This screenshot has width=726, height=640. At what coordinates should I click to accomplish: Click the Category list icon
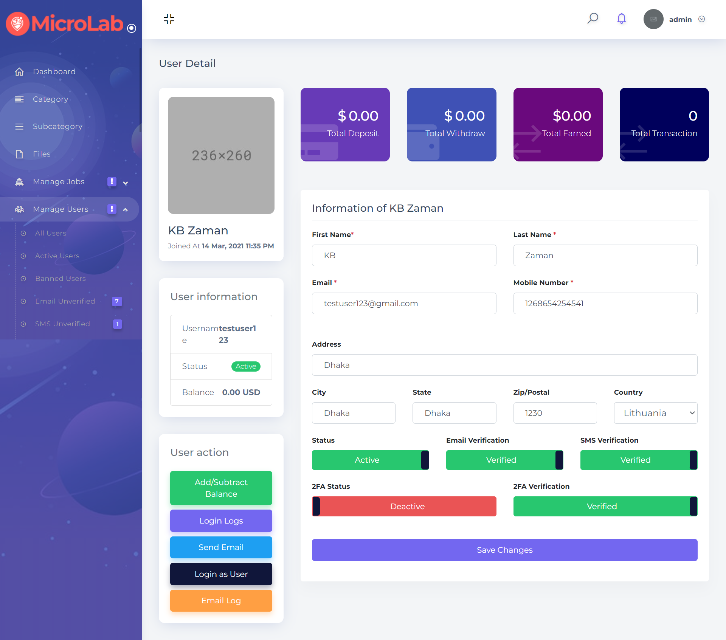19,99
